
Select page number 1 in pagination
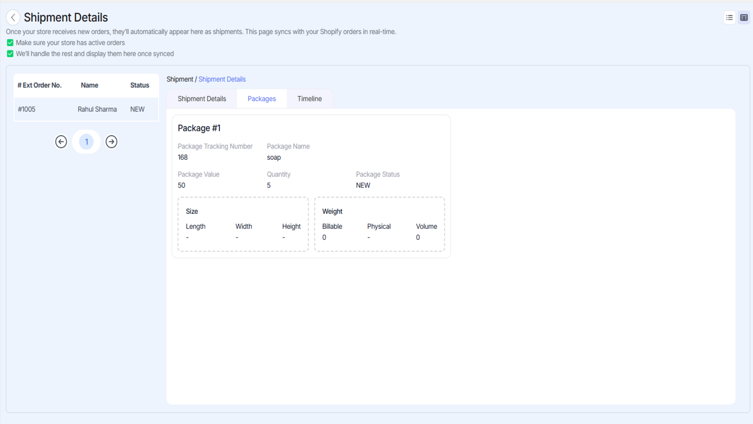click(x=87, y=142)
